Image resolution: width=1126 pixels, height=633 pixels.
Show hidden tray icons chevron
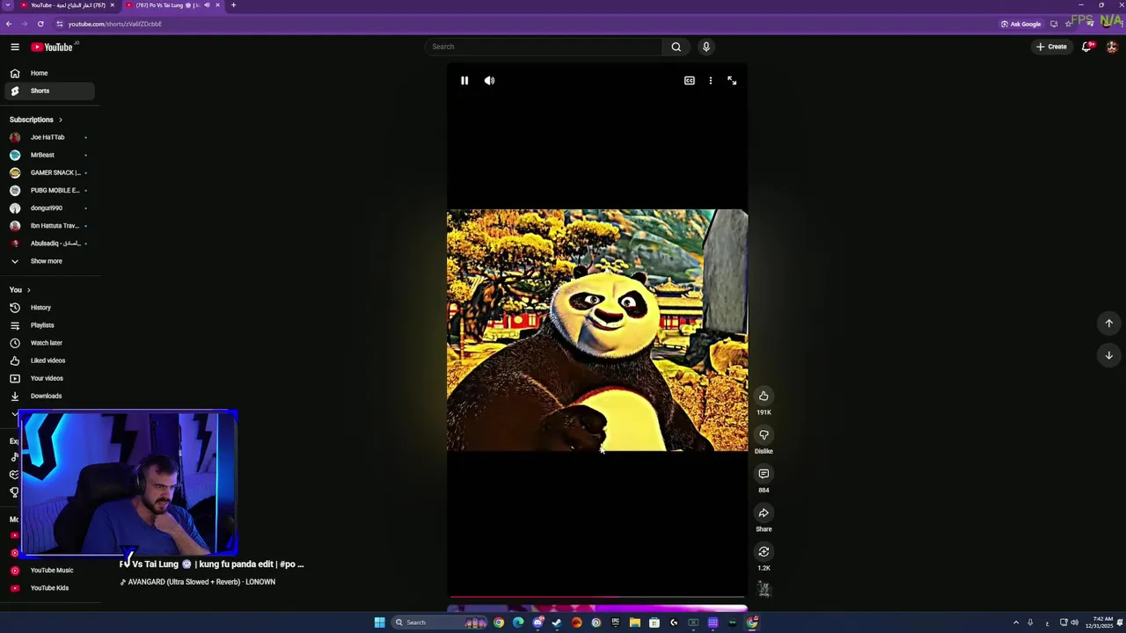(1016, 622)
